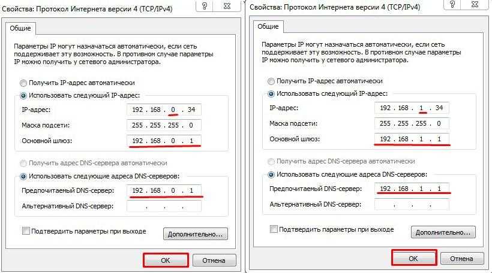Image resolution: width=492 pixels, height=273 pixels.
Task: Click 'Маска подсети:' label in left dialog
Action: pyautogui.click(x=46, y=125)
